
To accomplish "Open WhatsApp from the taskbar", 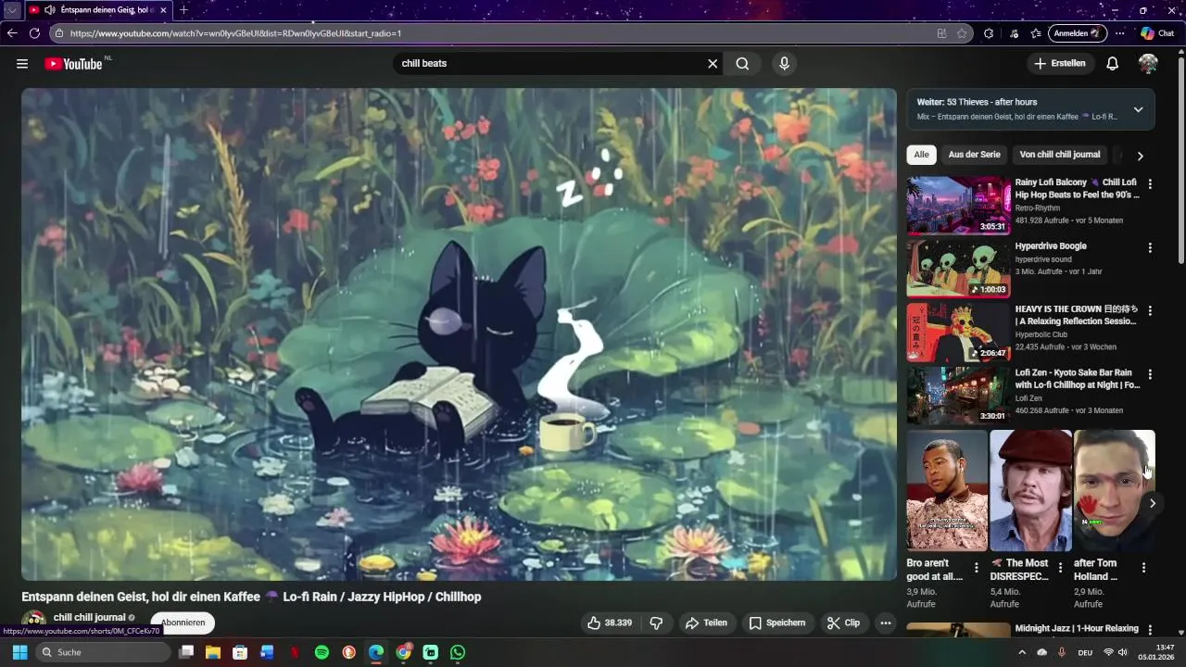I will tap(458, 652).
